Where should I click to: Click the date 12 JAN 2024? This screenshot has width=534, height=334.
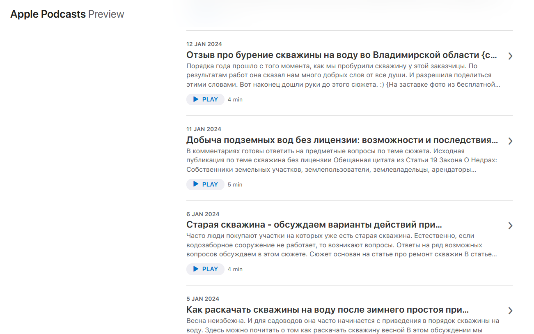[204, 44]
